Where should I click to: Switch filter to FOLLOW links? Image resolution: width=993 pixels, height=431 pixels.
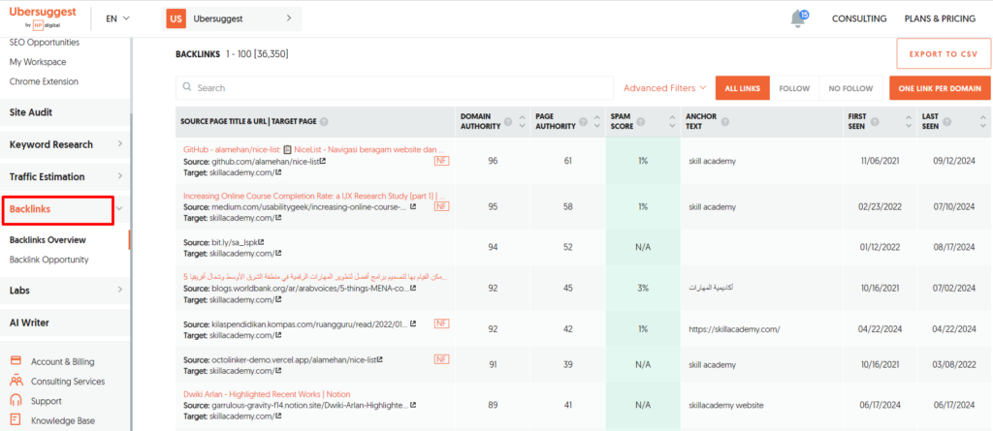point(794,88)
